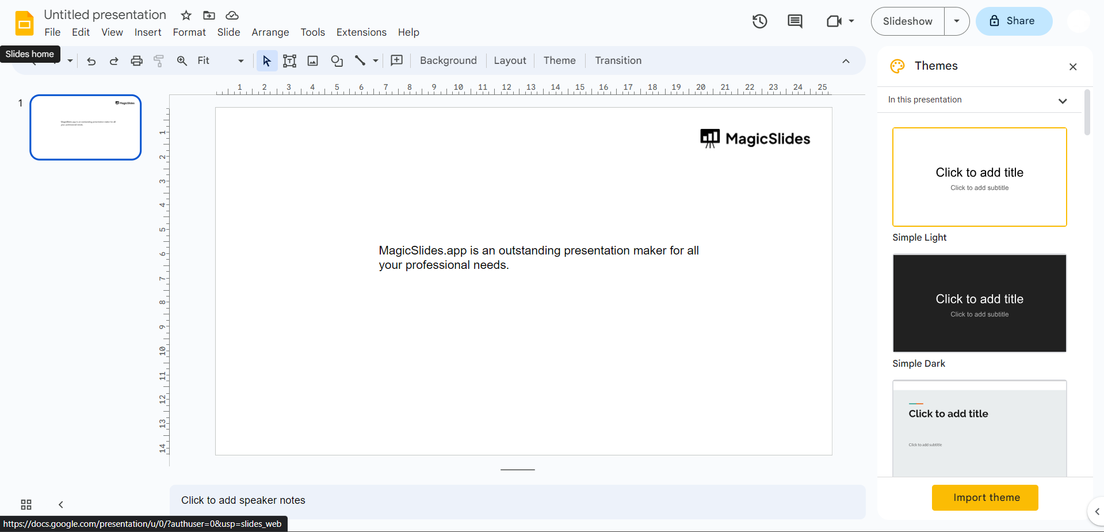Expand the line tool options

coord(375,60)
